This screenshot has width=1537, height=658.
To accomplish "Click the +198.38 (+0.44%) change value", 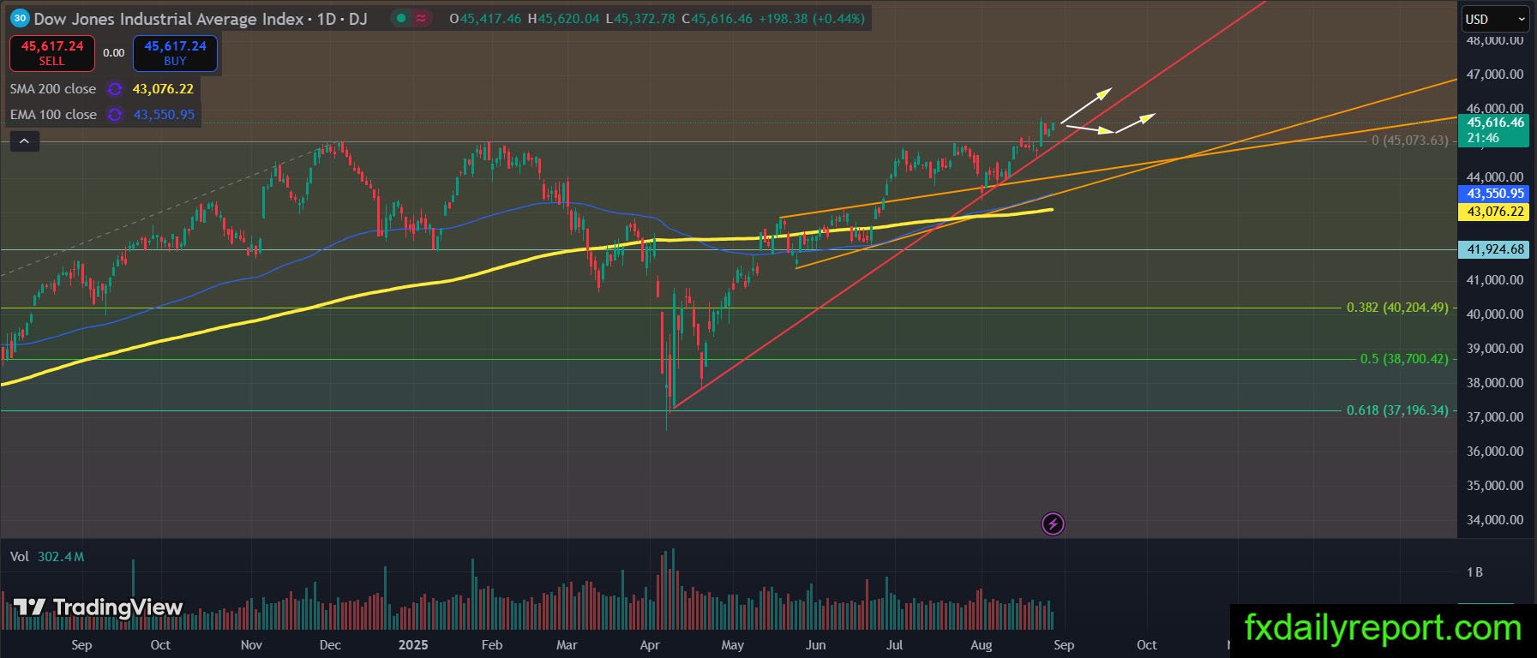I will 812,18.
